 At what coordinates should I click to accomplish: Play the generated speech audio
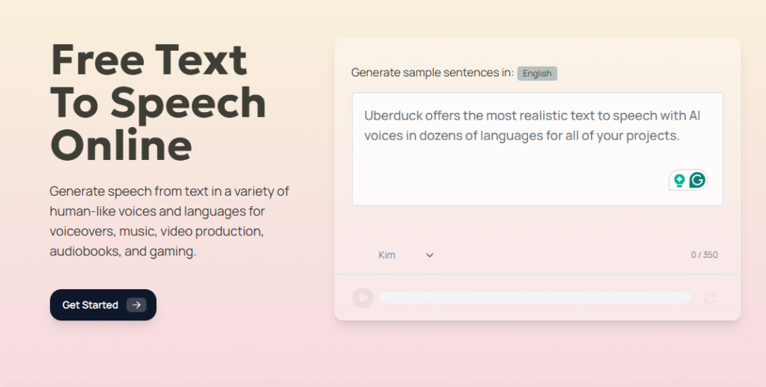click(x=363, y=297)
